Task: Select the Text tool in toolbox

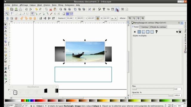Action: pyautogui.click(x=5, y=72)
